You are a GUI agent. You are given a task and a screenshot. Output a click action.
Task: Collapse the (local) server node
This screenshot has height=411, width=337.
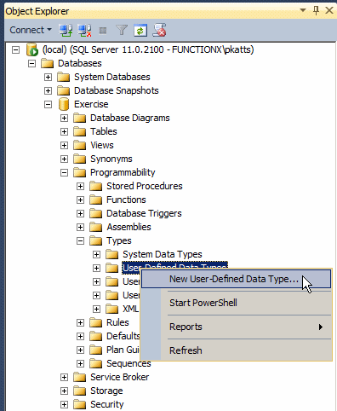(16, 50)
